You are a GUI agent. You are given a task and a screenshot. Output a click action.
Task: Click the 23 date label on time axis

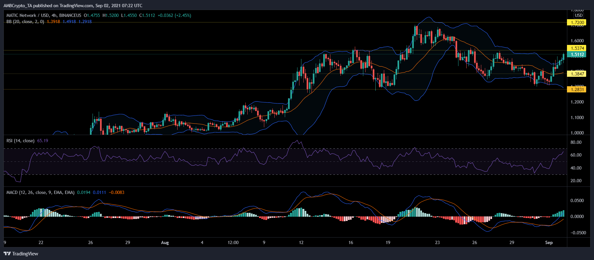pyautogui.click(x=437, y=242)
